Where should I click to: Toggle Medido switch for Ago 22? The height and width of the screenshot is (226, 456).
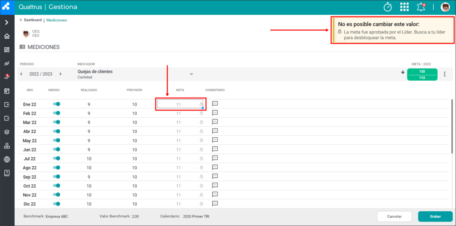(x=57, y=168)
